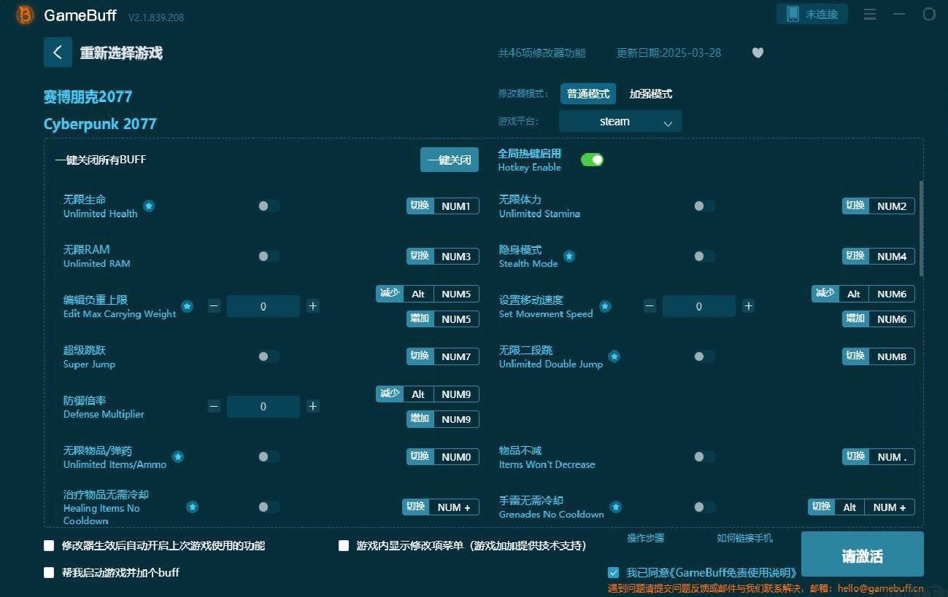
Task: Toggle Unlimited Items/Ammo switch
Action: (x=269, y=457)
